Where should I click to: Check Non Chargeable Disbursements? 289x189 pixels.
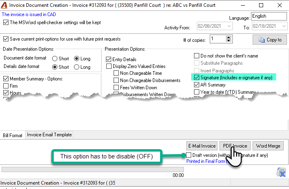click(x=116, y=80)
